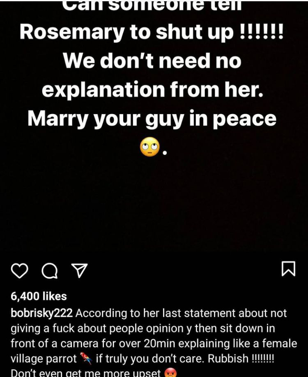Viewport: 308px width, 377px height.
Task: Click the 'Don't even get me more upset' line
Action: pyautogui.click(x=86, y=373)
